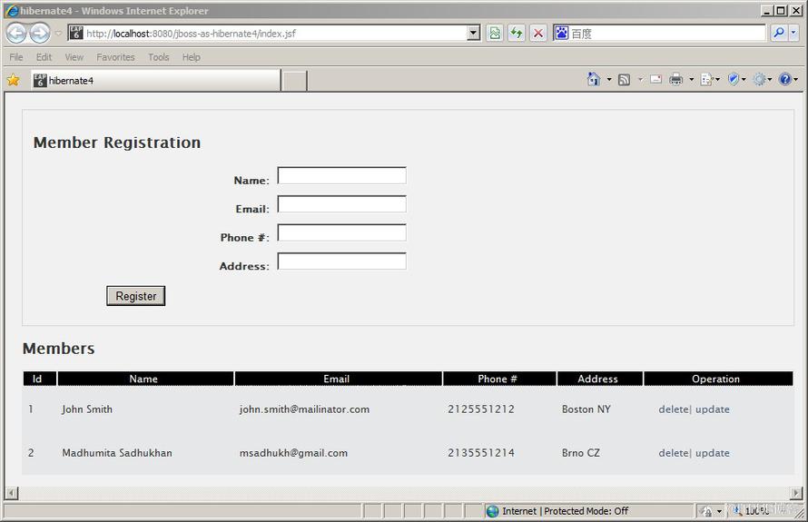The width and height of the screenshot is (808, 522).
Task: Click the 2125551212 phone cell
Action: pyautogui.click(x=481, y=409)
